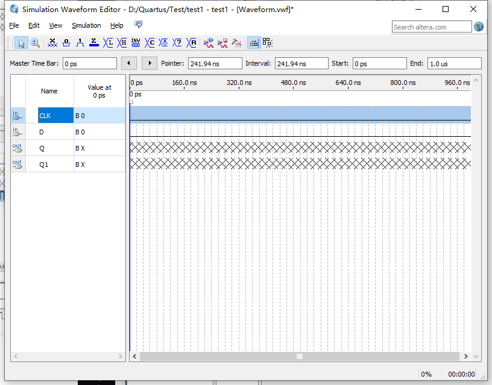Viewport: 492px width, 385px height.
Task: Click 480.0 ns on time ruler
Action: point(294,83)
